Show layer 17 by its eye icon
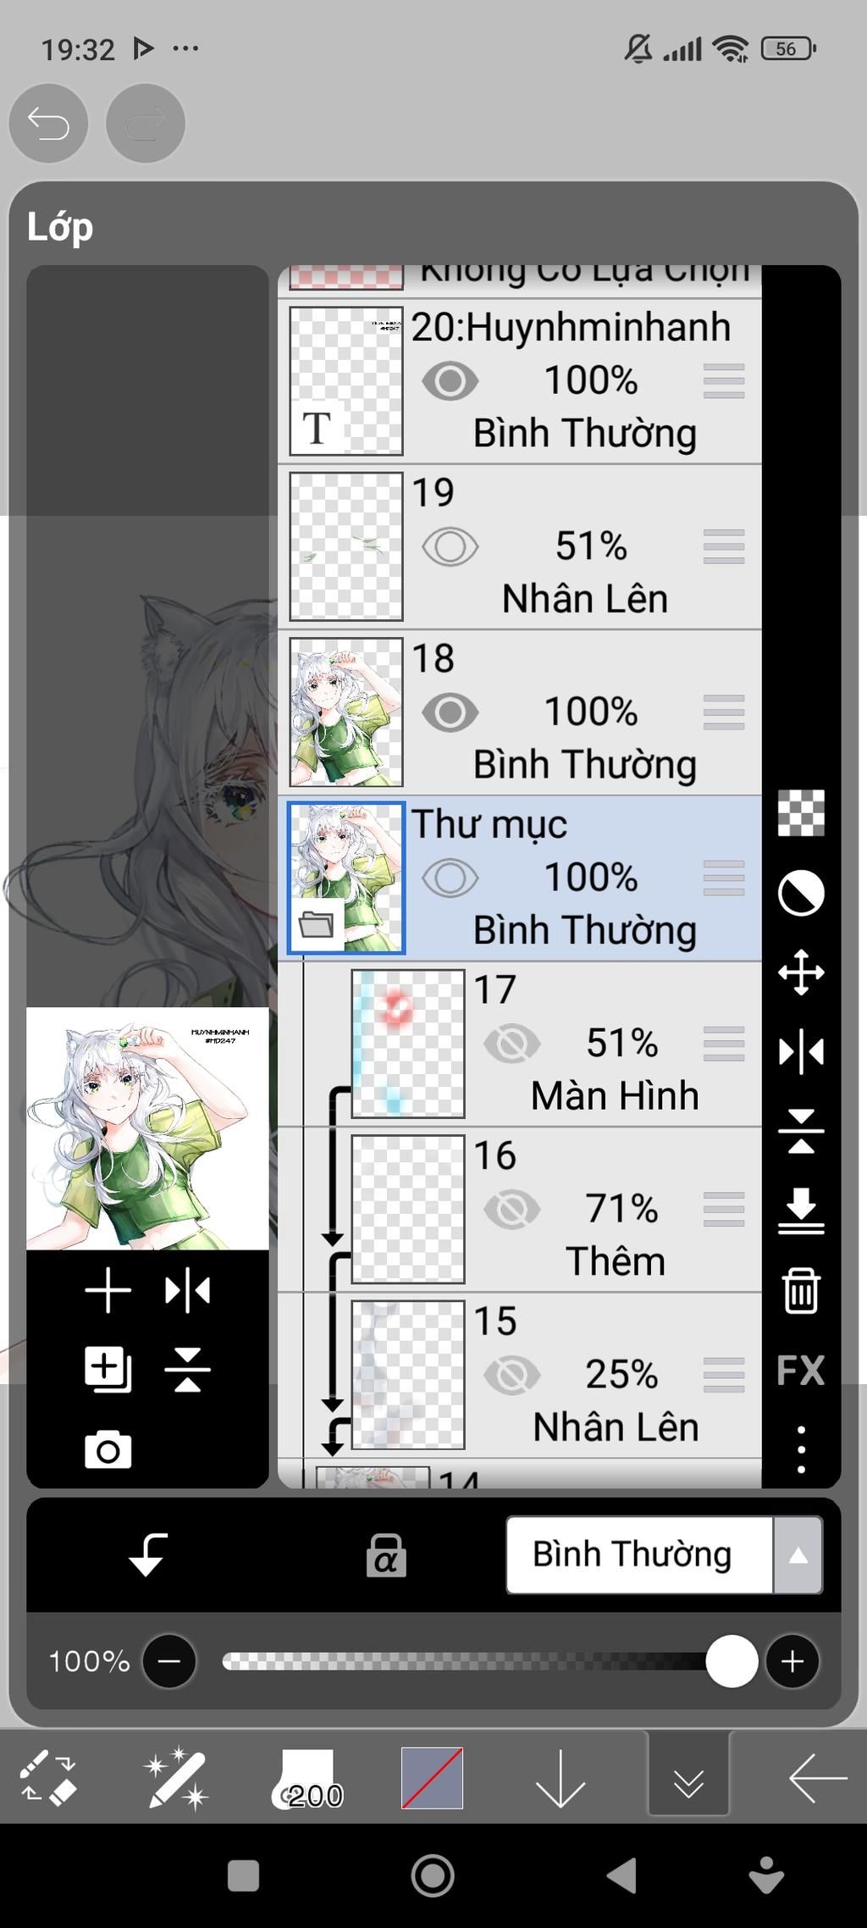 [512, 1044]
